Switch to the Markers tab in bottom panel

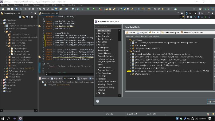pos(44,79)
